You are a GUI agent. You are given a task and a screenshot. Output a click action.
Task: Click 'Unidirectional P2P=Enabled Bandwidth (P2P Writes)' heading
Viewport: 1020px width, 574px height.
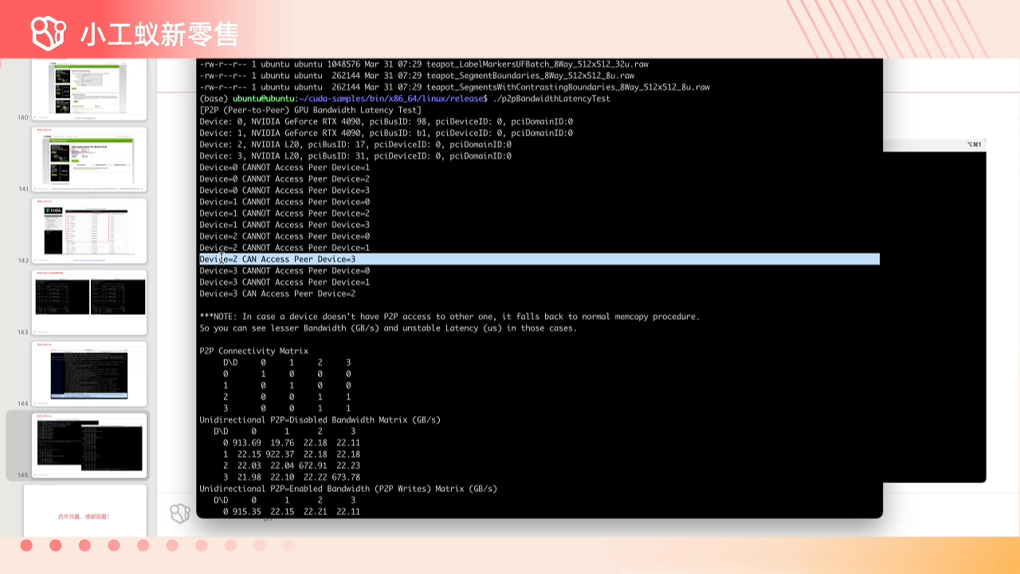[348, 489]
